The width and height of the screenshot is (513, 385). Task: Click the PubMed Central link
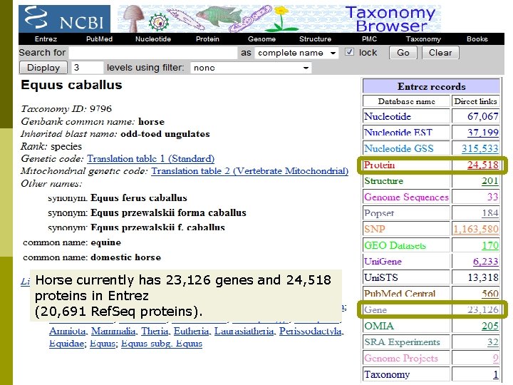(400, 294)
